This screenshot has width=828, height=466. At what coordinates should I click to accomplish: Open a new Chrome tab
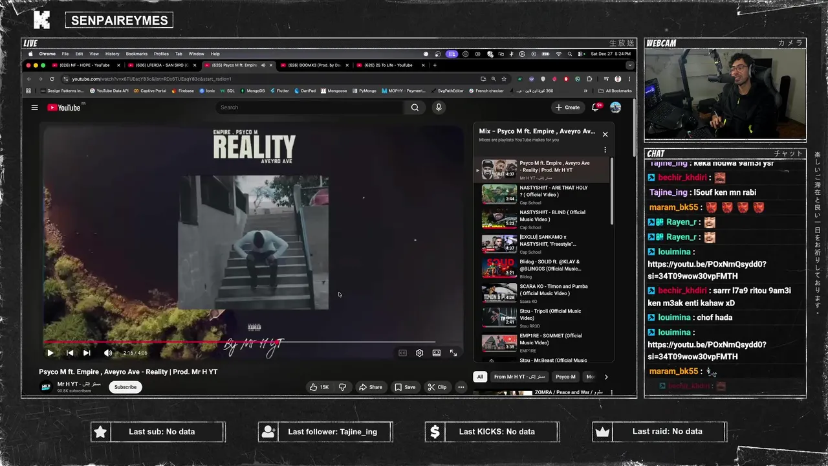pos(435,65)
